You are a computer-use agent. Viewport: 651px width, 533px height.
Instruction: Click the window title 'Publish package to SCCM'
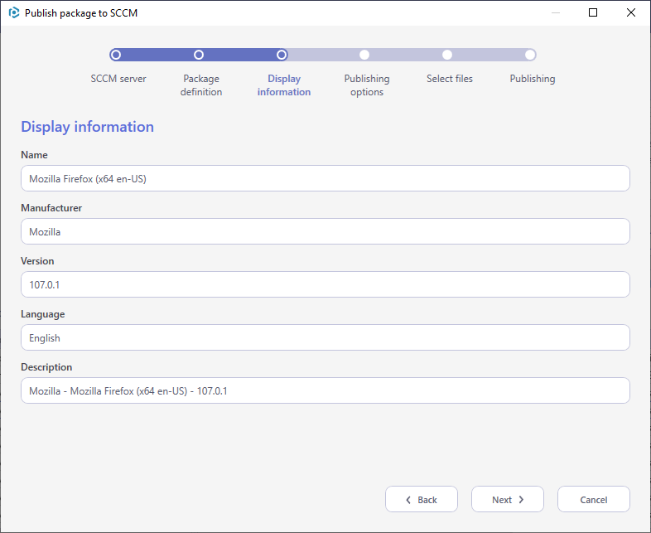coord(81,13)
